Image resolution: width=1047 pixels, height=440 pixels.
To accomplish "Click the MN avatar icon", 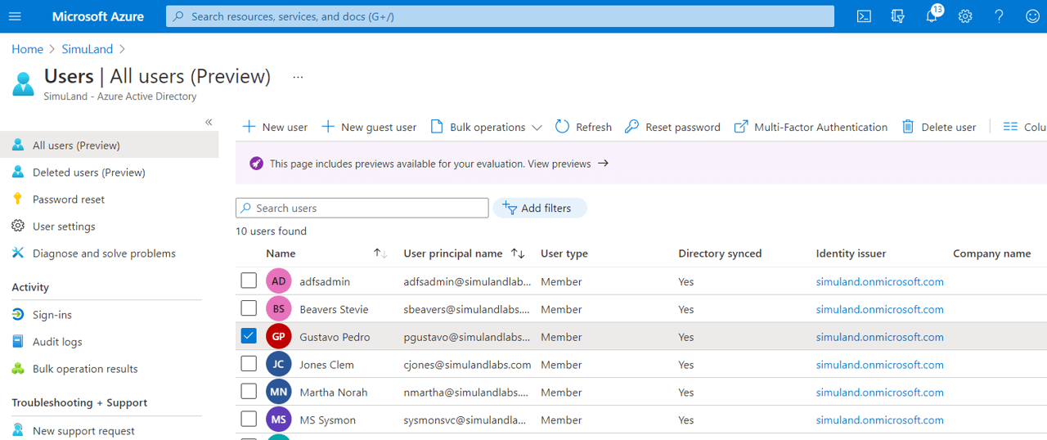I will (x=279, y=392).
